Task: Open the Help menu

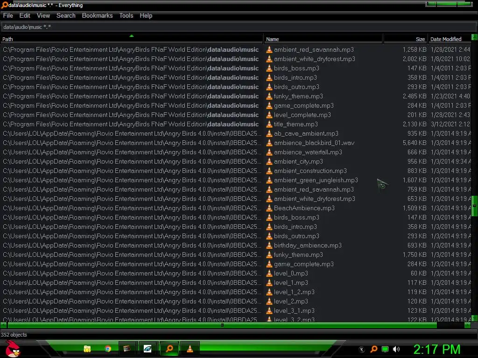Action: (146, 15)
